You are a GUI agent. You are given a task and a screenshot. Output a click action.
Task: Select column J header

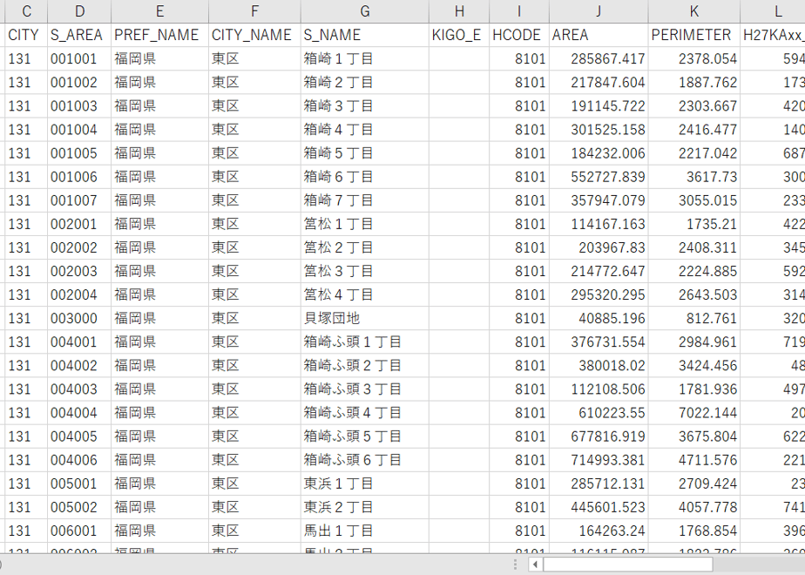[x=599, y=11]
